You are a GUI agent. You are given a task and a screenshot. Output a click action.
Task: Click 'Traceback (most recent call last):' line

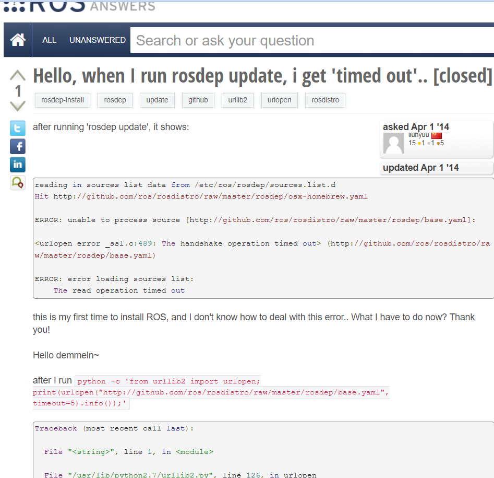[114, 428]
